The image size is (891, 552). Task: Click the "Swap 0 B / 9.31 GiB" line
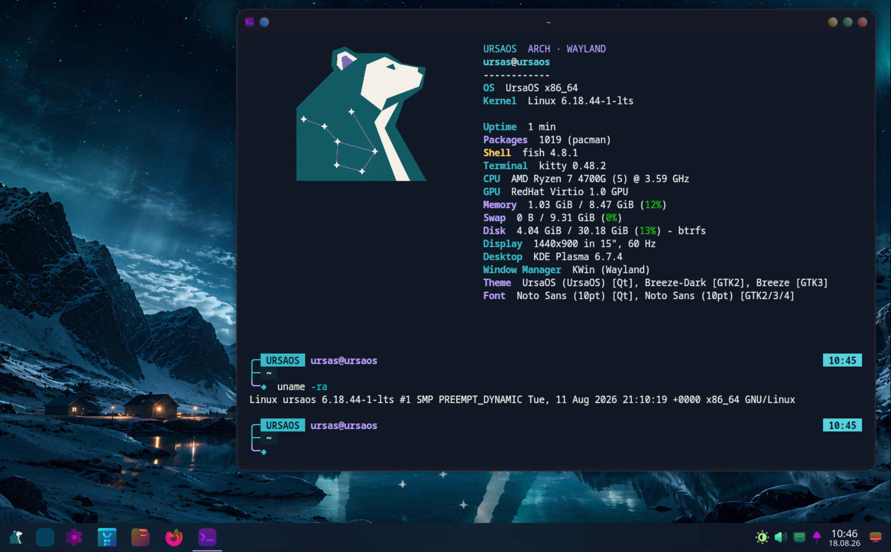coord(552,218)
